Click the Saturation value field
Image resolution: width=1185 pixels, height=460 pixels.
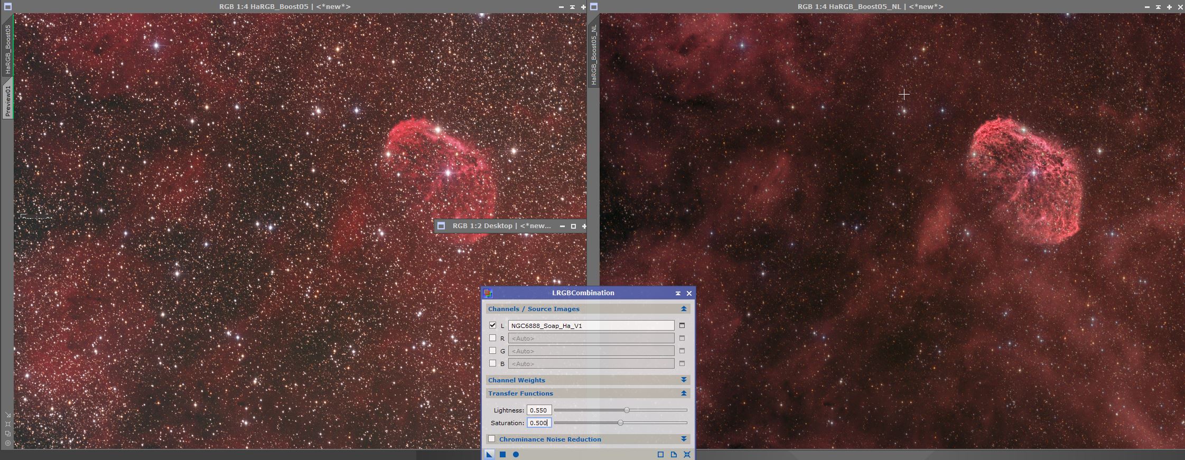point(539,423)
